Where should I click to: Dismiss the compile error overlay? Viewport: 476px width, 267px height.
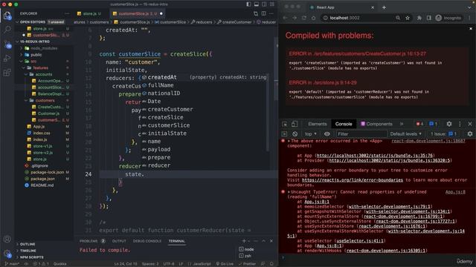(x=471, y=28)
